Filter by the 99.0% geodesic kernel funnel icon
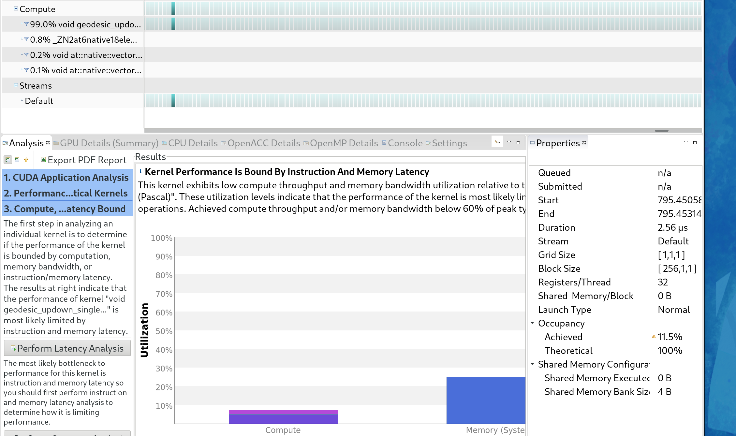 [x=26, y=24]
